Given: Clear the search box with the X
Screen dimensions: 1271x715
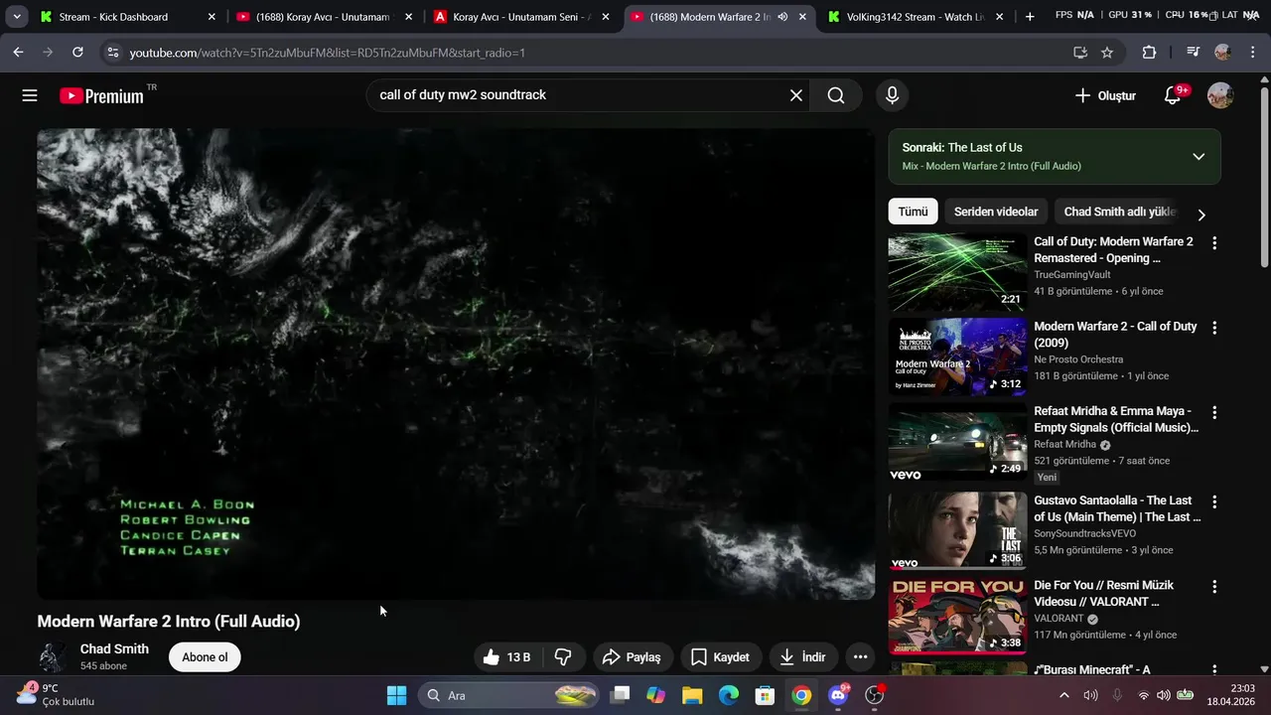Looking at the screenshot, I should 796,95.
